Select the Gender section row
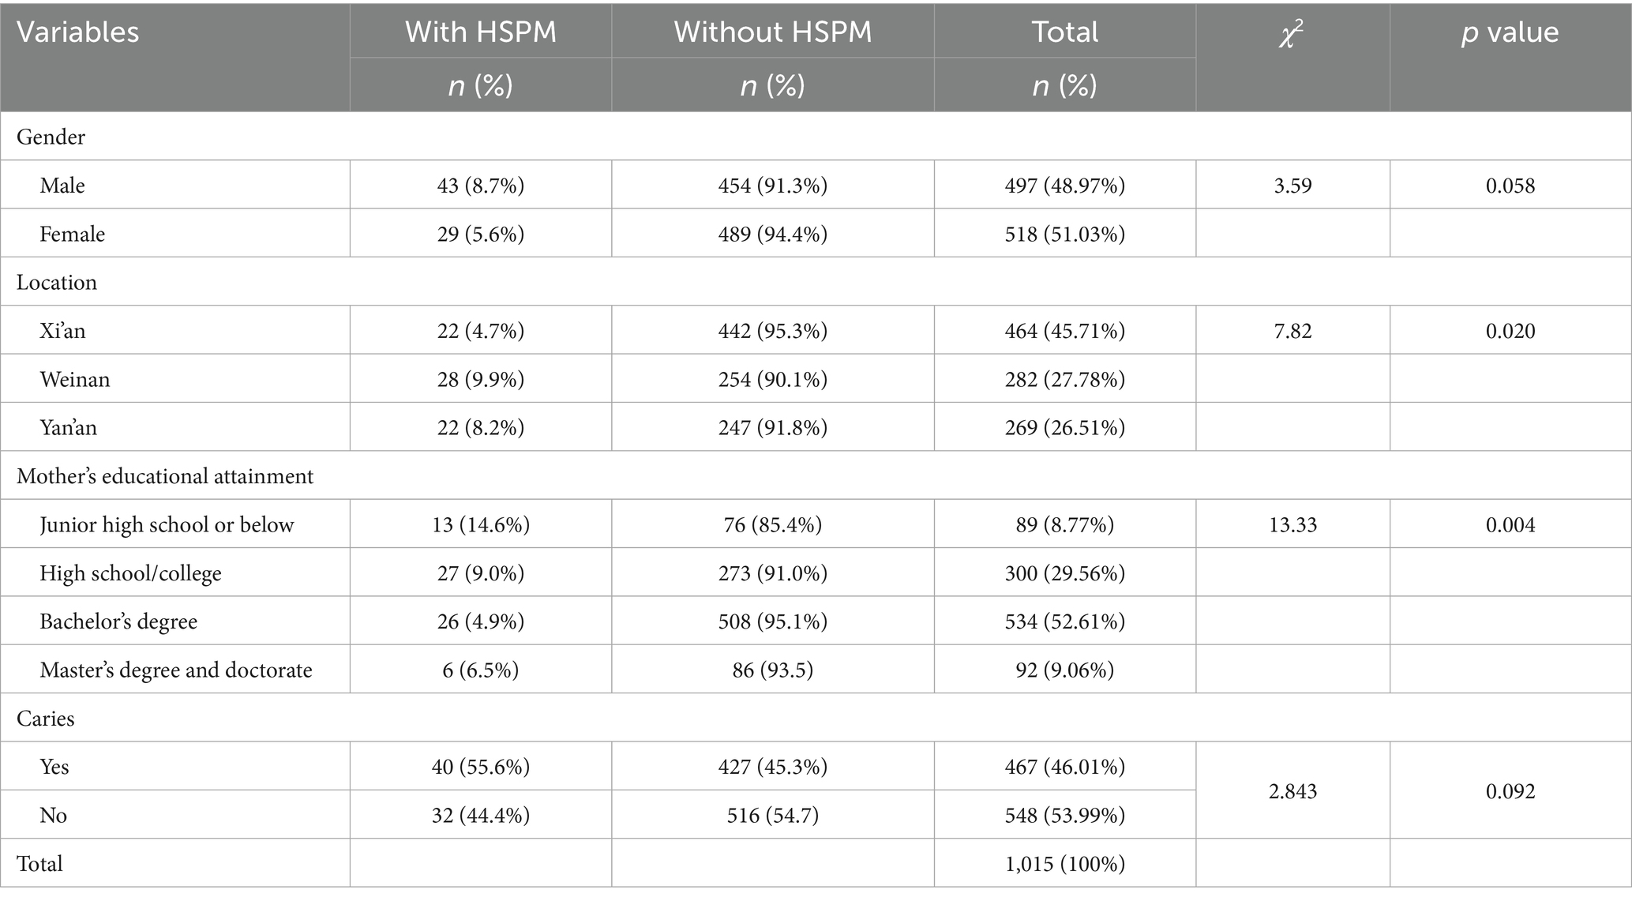This screenshot has height=901, width=1632. [x=51, y=137]
